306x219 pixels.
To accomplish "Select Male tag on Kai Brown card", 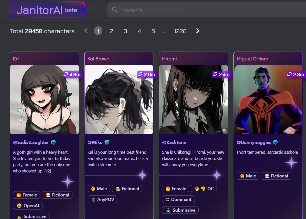I will click(99, 188).
